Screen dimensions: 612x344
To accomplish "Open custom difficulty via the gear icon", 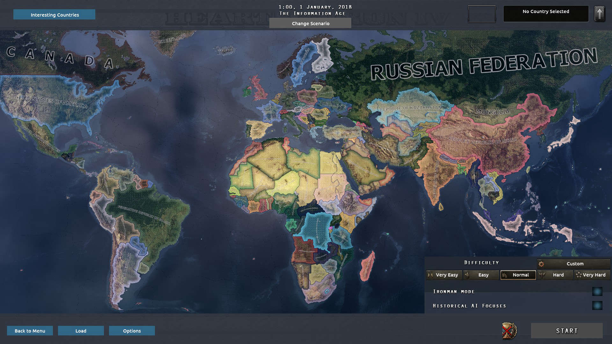I will [x=541, y=263].
